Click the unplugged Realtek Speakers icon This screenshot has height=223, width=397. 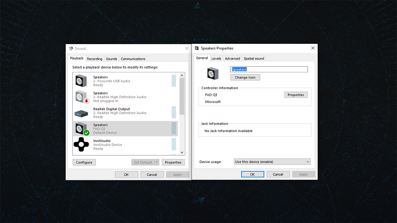[81, 97]
